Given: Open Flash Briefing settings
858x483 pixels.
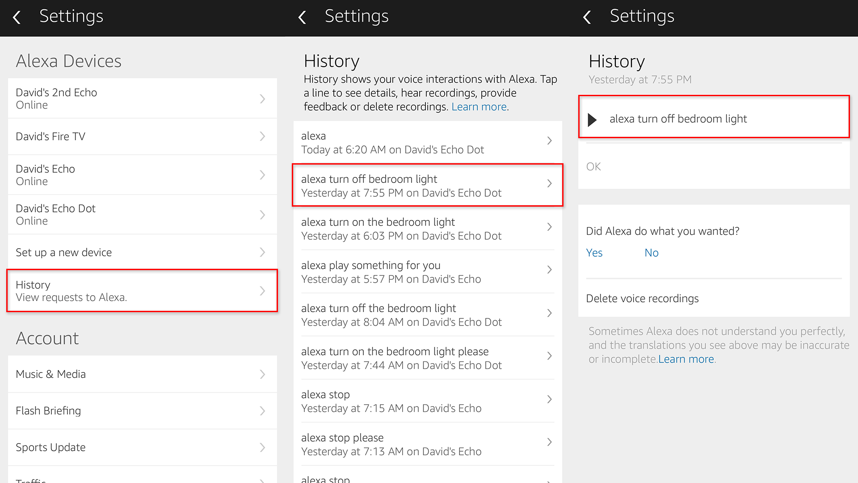Looking at the screenshot, I should [143, 411].
